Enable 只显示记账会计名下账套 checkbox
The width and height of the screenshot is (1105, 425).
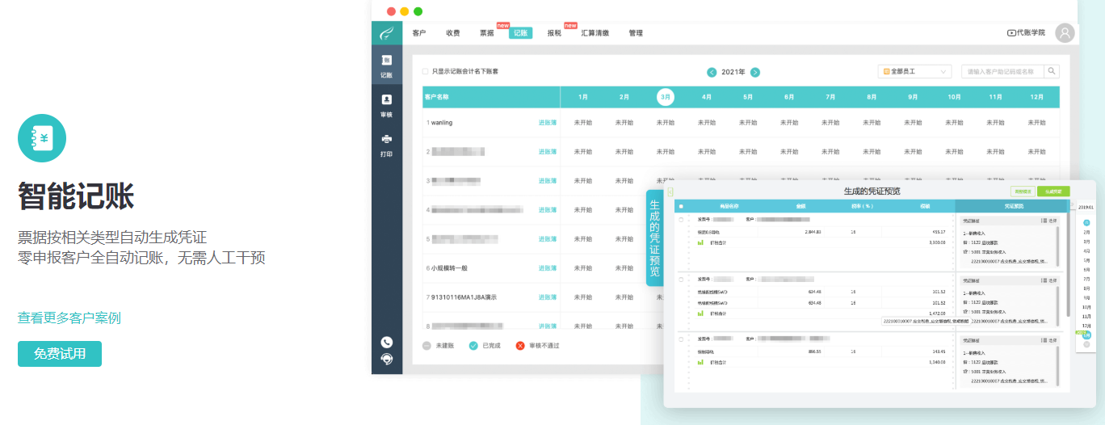(426, 72)
